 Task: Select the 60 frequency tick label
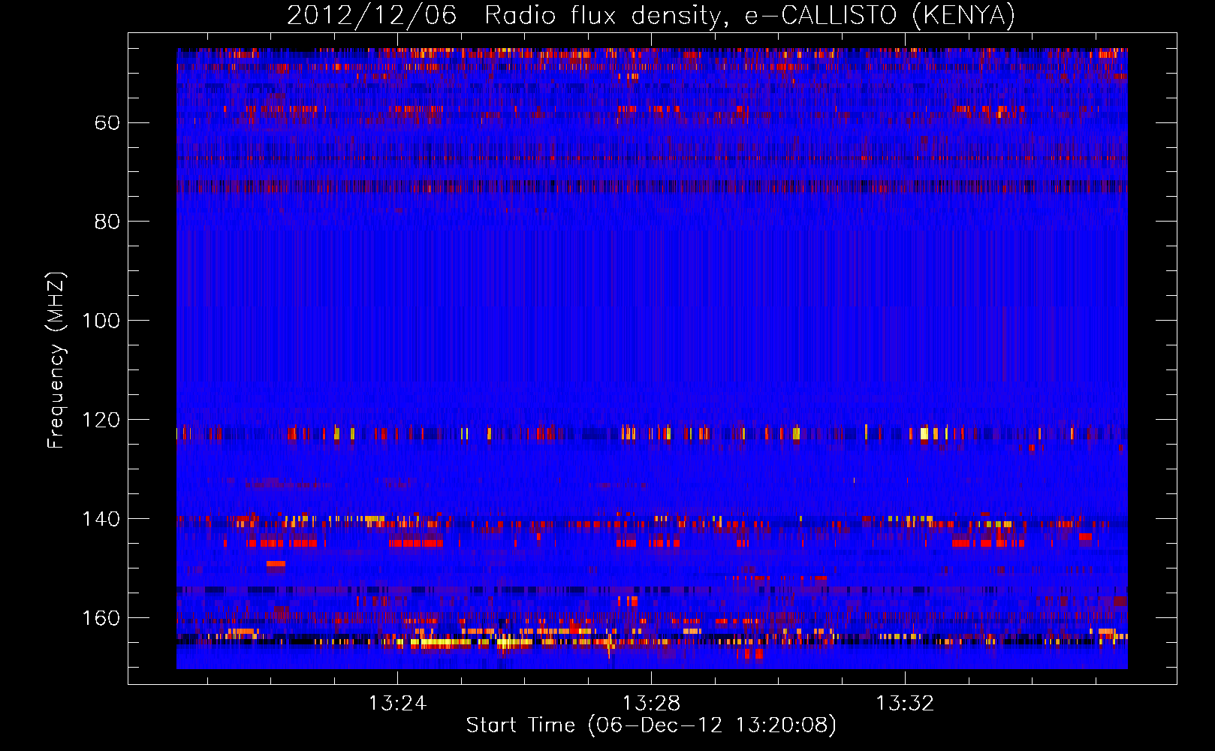(x=107, y=122)
